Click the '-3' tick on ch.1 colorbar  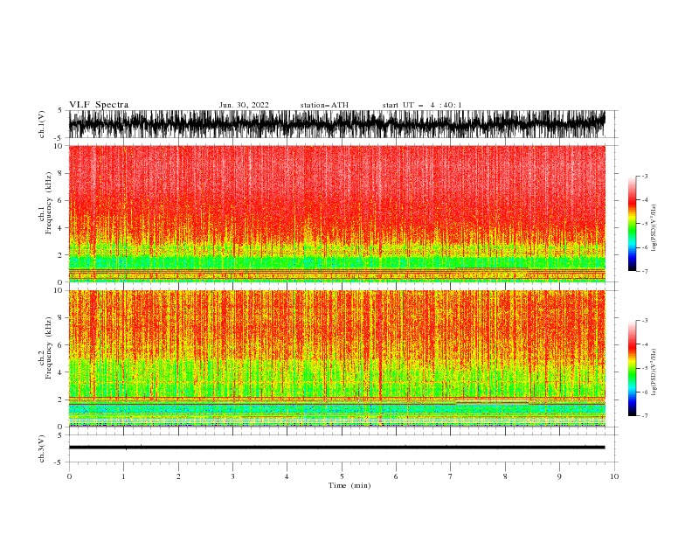tap(644, 176)
